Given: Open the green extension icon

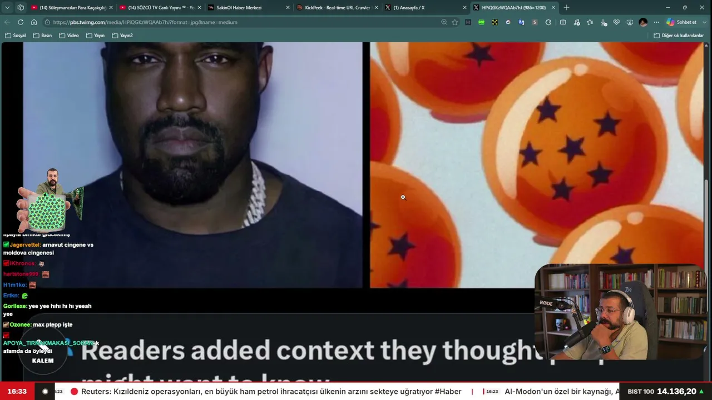Looking at the screenshot, I should point(481,22).
